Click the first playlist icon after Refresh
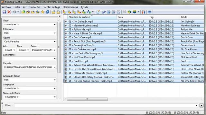Screen dimensions: 206x115 53,12
